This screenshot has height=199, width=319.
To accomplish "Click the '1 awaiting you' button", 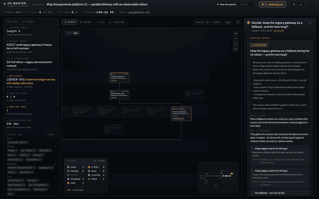I will tap(272, 4).
